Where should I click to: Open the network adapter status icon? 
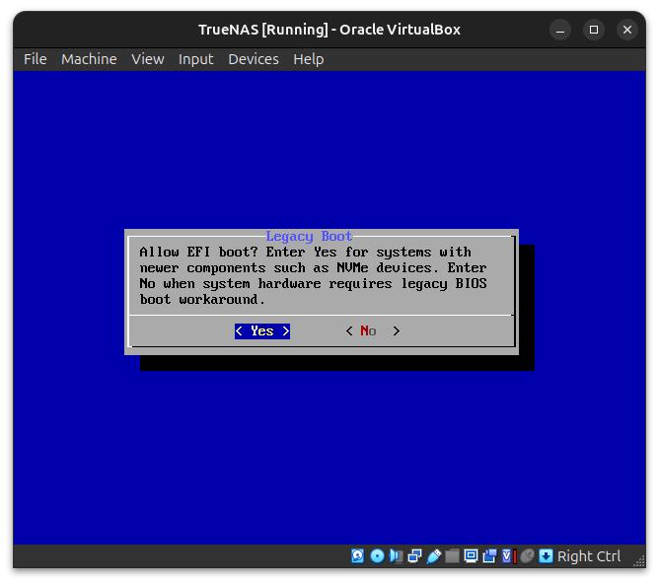[x=414, y=556]
